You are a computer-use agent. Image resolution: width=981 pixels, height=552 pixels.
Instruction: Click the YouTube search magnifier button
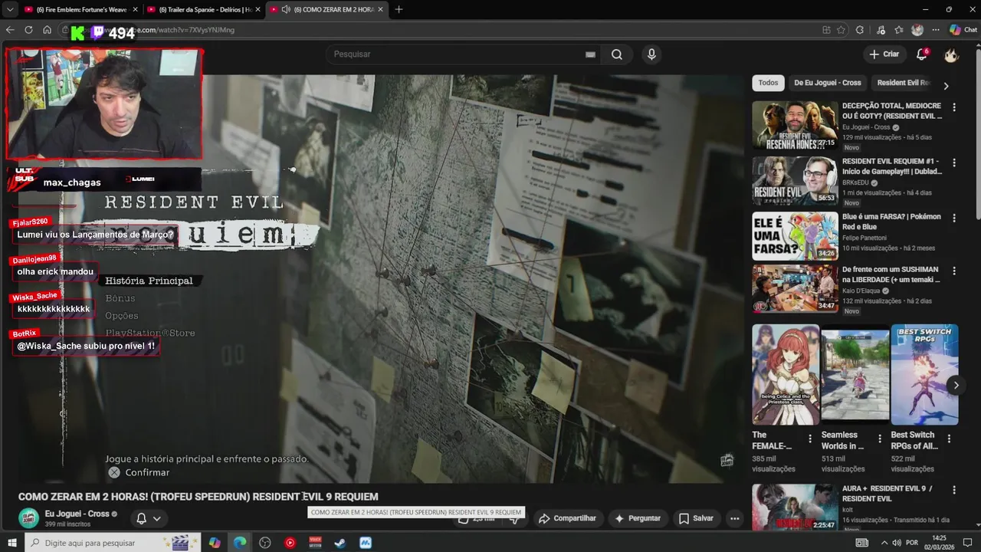pyautogui.click(x=617, y=54)
